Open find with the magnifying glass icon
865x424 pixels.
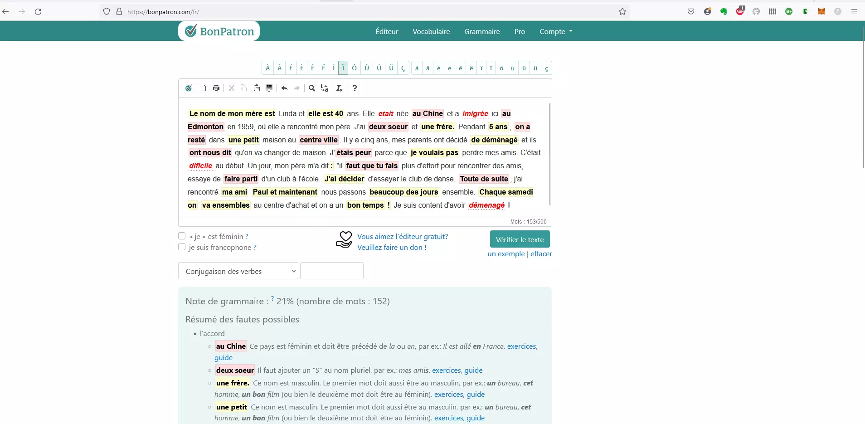312,88
